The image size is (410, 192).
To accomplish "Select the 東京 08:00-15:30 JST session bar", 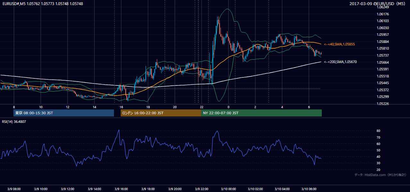I will (64, 113).
